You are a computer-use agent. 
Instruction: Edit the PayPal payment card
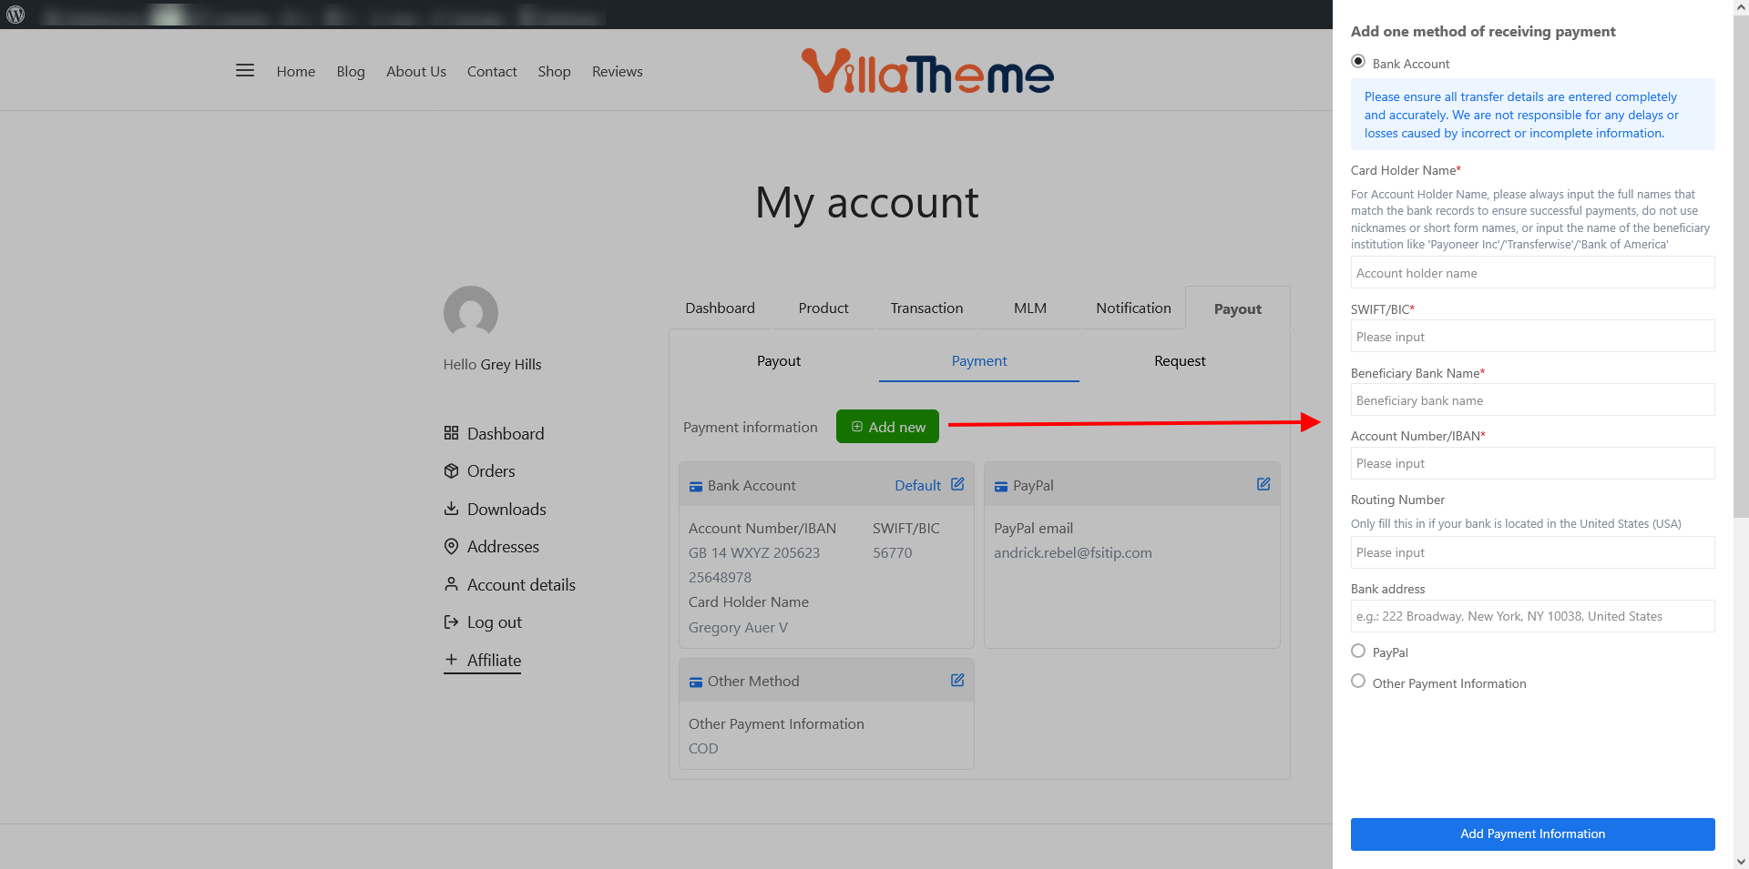(x=1263, y=484)
